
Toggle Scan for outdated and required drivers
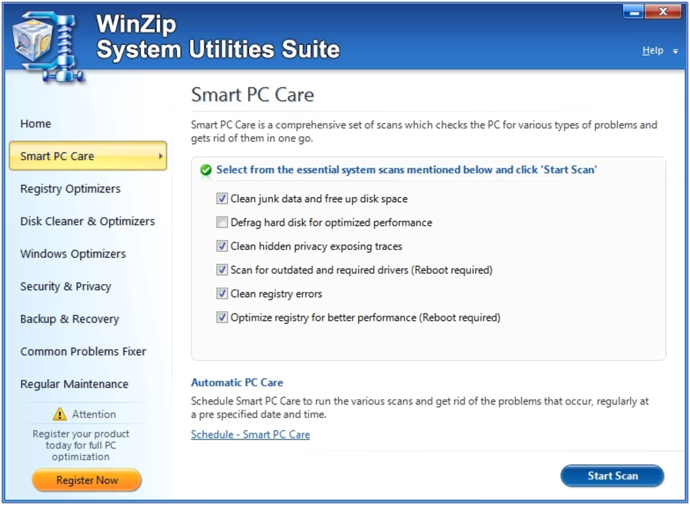[x=222, y=270]
